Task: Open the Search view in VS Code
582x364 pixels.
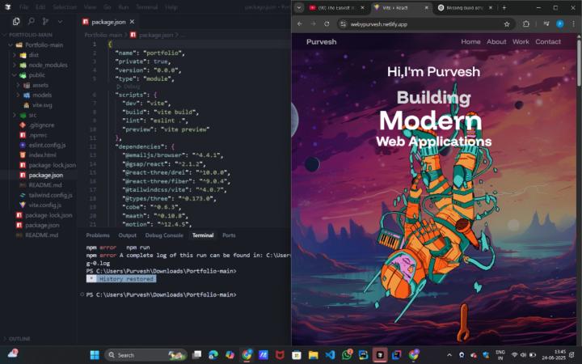Action: 31,22
